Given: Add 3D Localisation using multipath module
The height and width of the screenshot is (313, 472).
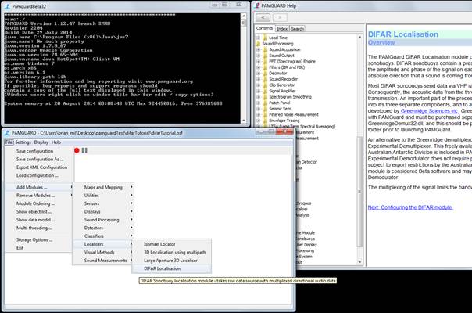Looking at the screenshot, I should click(x=172, y=253).
